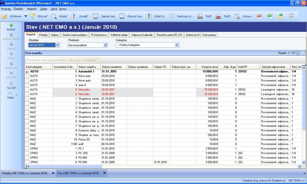The width and height of the screenshot is (307, 184).
Task: Click the Text EP sidebar icon
Action: 11,83
